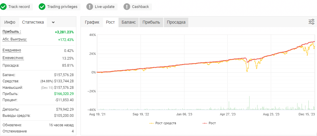Screen dimensions: 317x136
Task: Click the (84.88%) equity percentage
Action: coord(47,81)
